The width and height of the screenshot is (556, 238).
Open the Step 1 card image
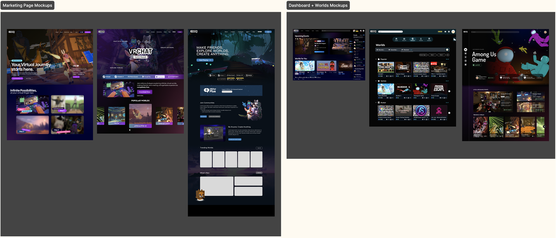tap(33, 105)
